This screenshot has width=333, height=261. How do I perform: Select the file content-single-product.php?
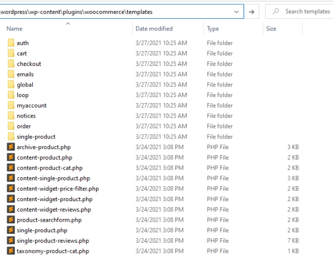click(x=53, y=178)
